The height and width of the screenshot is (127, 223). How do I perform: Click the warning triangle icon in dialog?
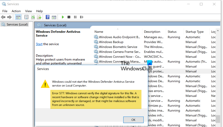coord(45,84)
